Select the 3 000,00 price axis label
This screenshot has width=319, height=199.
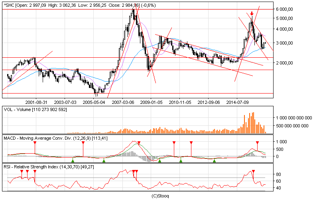point(284,43)
